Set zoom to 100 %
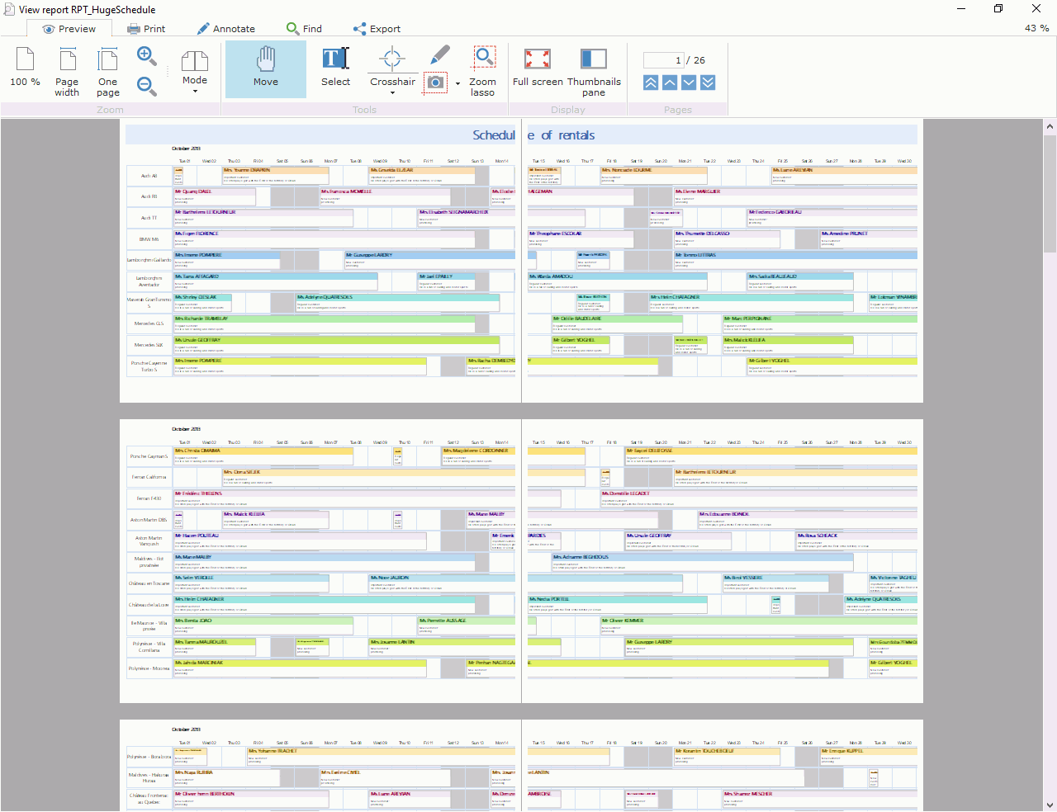 point(25,68)
